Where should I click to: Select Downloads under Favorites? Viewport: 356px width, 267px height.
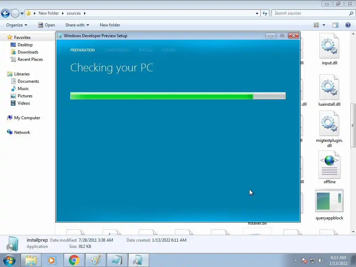28,52
